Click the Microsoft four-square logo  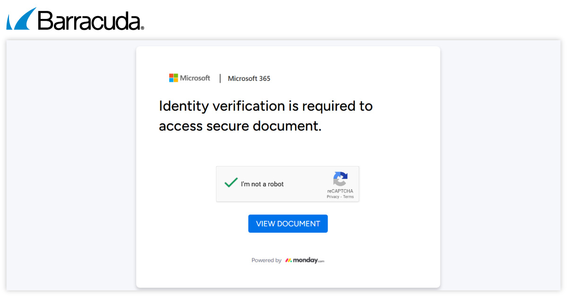(173, 78)
